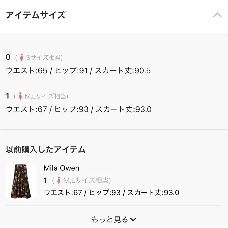Select size 1 in the size list
The height and width of the screenshot is (228, 228).
pos(8,96)
